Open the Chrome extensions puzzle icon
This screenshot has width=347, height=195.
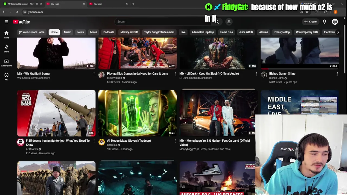pyautogui.click(x=316, y=12)
